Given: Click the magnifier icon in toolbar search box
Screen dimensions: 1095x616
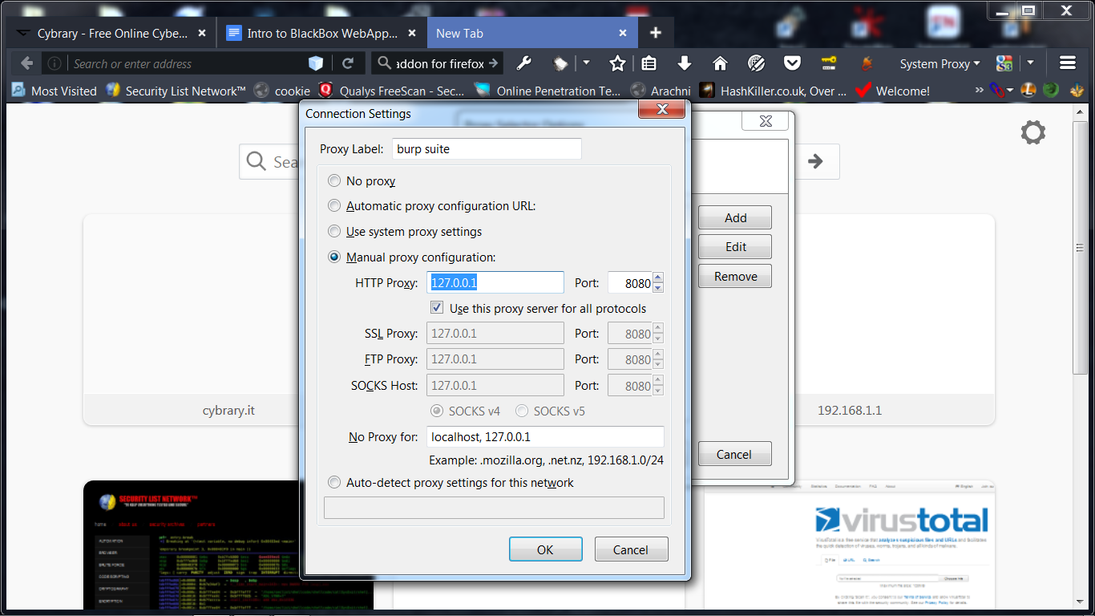Looking at the screenshot, I should (x=385, y=63).
